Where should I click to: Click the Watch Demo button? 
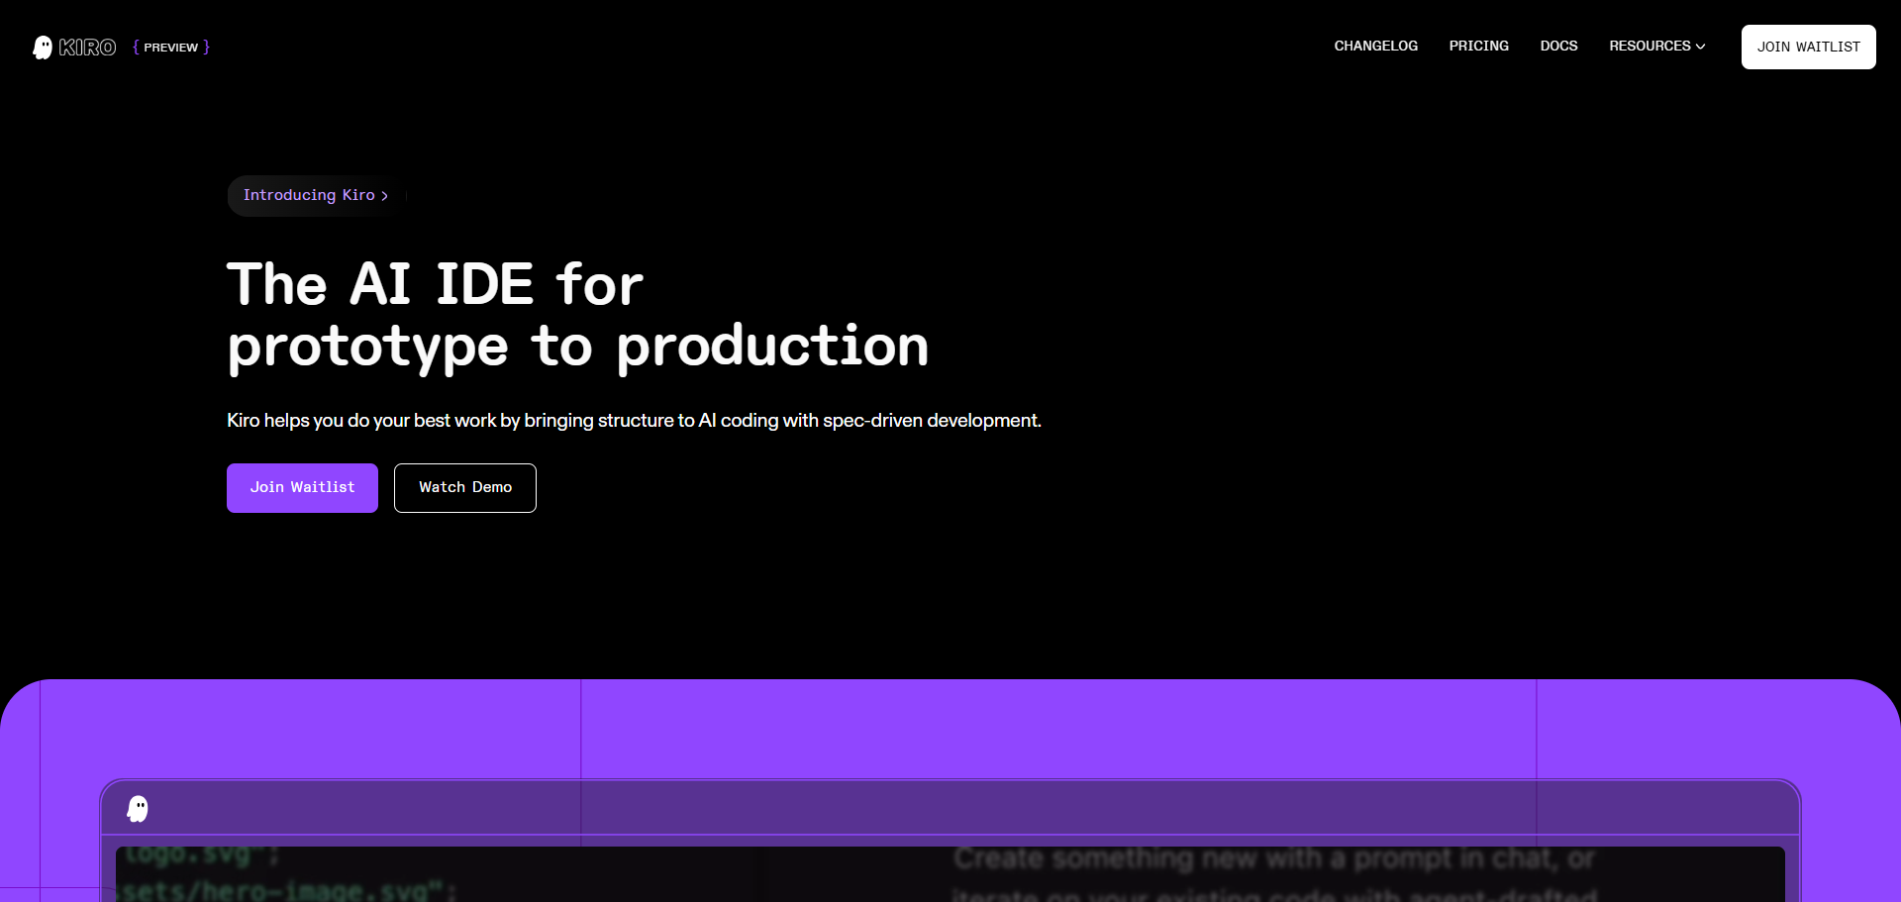pos(465,488)
